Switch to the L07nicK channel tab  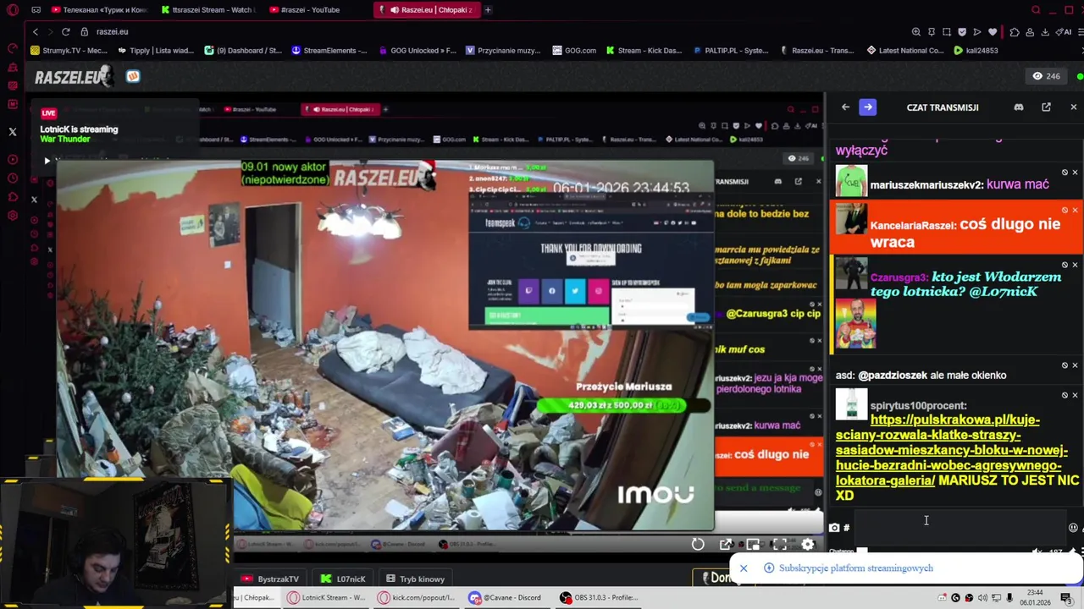343,579
